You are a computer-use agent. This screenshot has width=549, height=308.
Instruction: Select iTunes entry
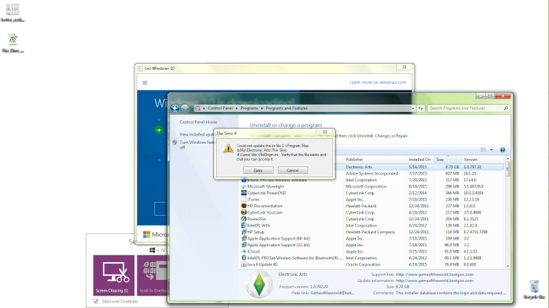253,200
